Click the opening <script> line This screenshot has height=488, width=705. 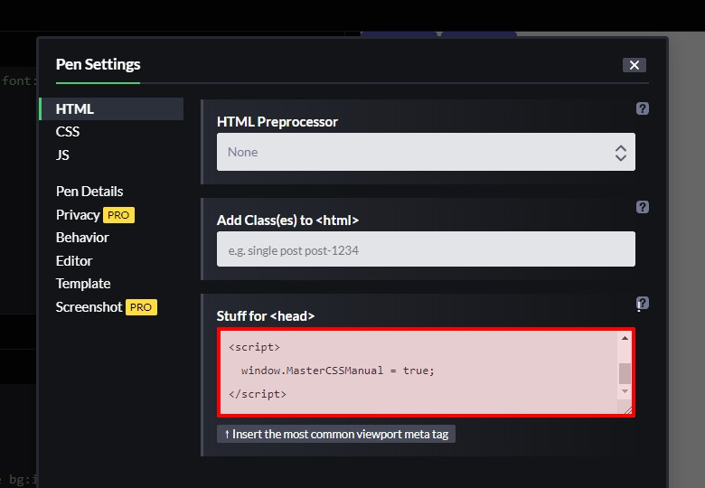tap(254, 347)
